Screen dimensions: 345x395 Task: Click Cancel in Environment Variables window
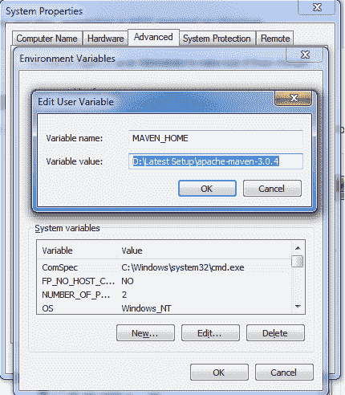click(x=284, y=373)
